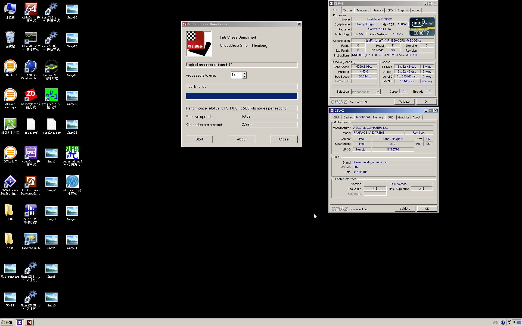
Task: Click About in Fritz Chess Benchmark
Action: point(241,139)
